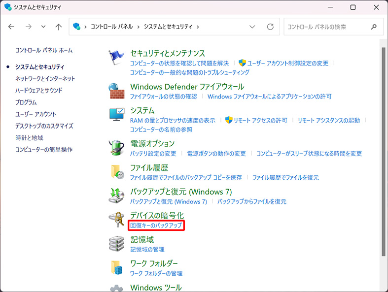The height and width of the screenshot is (292, 388).
Task: Click 電源ボタンの動作の変更 link
Action: click(216, 154)
